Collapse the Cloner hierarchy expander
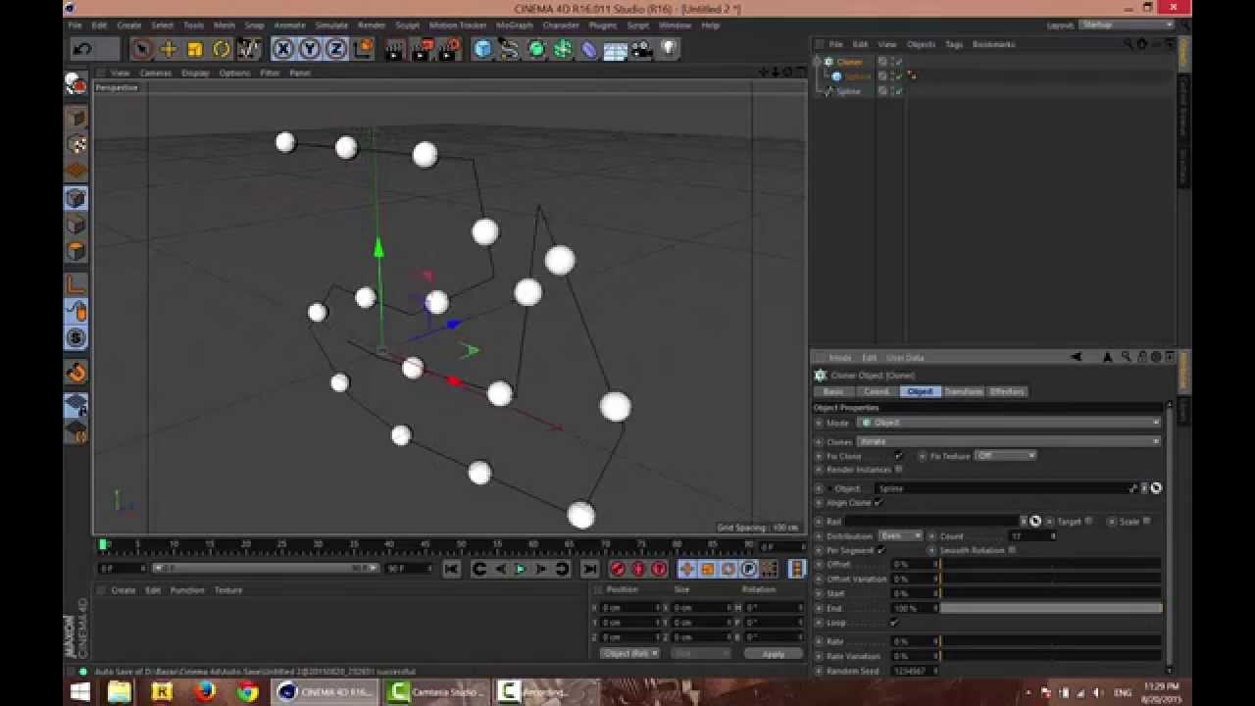This screenshot has height=706, width=1255. (817, 62)
